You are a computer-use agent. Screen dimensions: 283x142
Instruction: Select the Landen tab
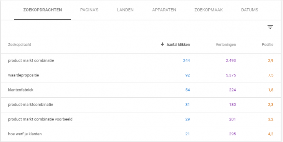click(125, 10)
